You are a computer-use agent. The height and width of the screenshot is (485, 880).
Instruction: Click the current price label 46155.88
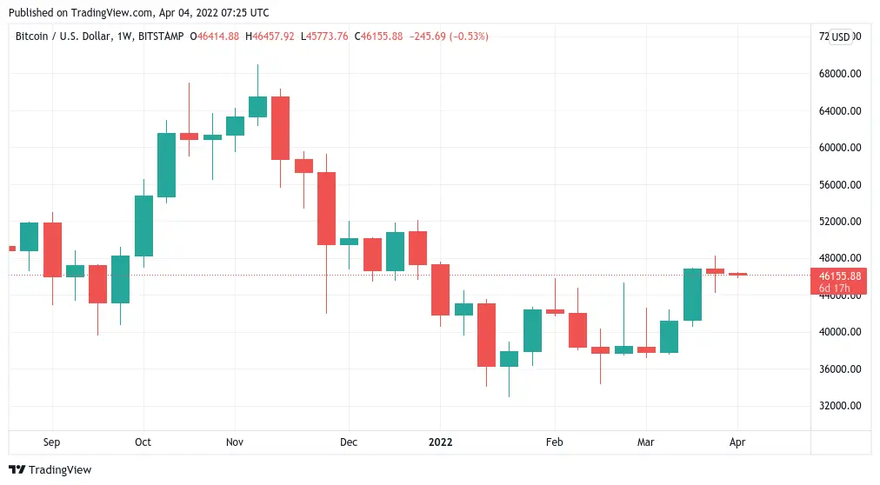click(x=840, y=276)
